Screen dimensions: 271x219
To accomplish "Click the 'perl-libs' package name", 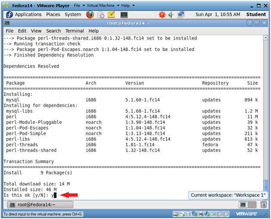I will [x=18, y=139].
